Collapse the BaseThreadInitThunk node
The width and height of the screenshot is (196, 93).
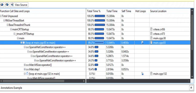pos(8,25)
